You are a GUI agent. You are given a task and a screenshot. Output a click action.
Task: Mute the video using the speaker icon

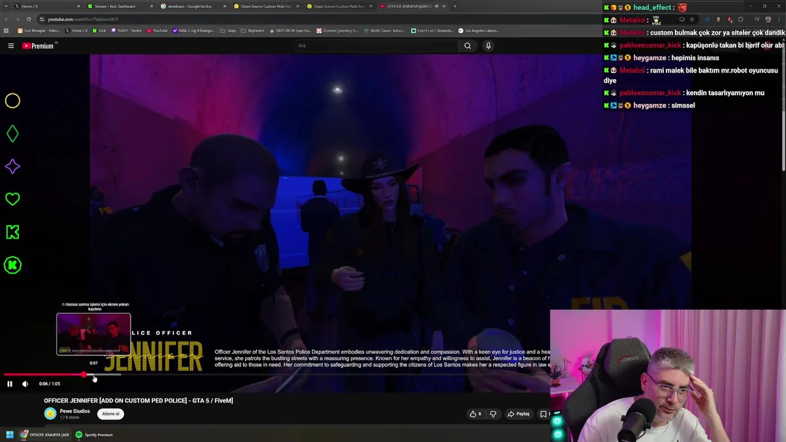[x=25, y=384]
